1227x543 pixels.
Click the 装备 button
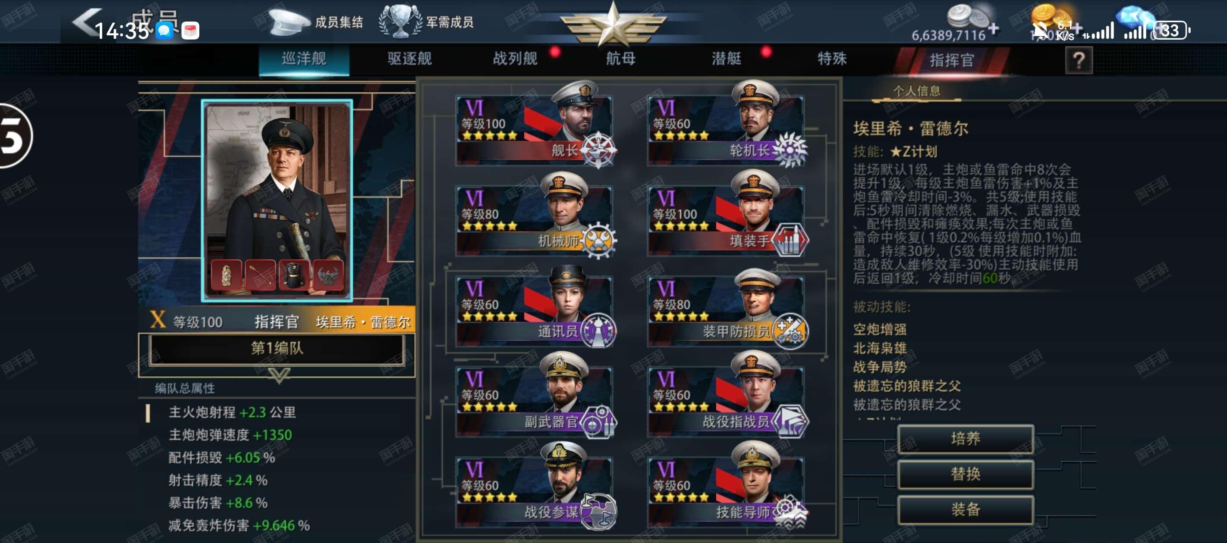click(965, 509)
